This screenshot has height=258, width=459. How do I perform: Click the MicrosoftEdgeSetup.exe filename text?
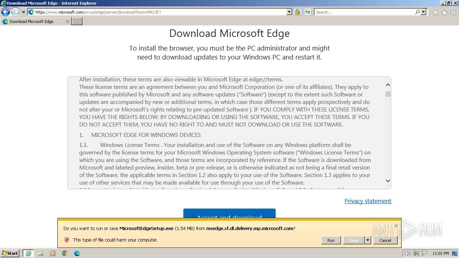pos(146,228)
